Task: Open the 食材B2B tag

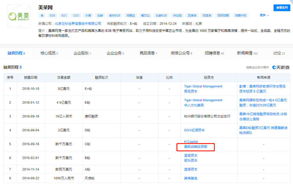Action: [114, 16]
